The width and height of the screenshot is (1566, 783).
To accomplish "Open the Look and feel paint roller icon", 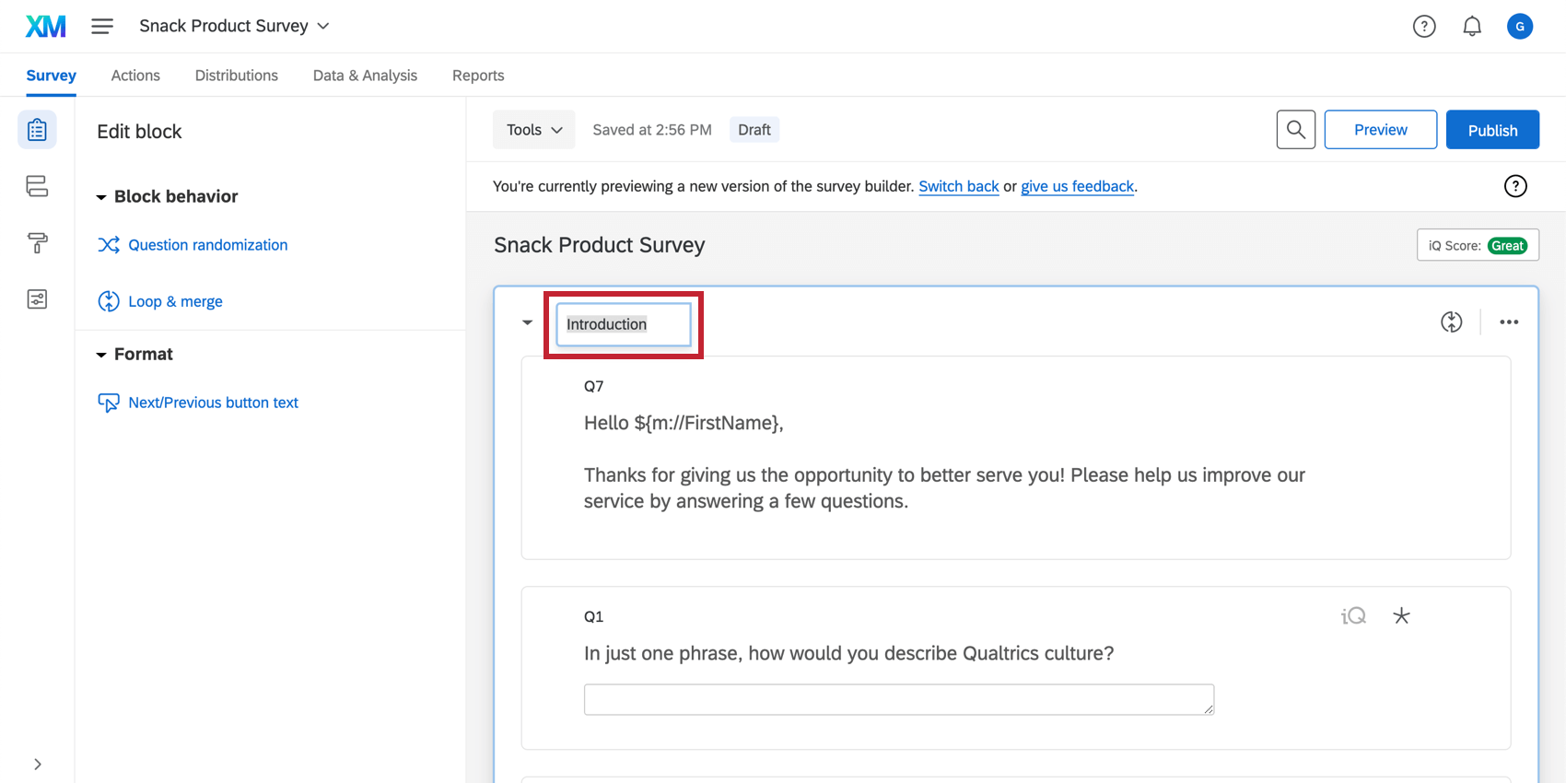I will 37,243.
